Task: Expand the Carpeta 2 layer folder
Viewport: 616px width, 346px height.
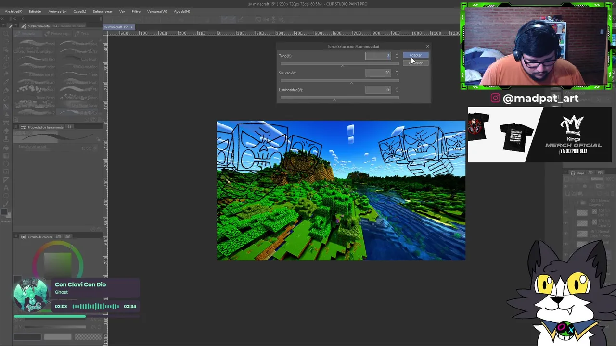Action: [577, 203]
